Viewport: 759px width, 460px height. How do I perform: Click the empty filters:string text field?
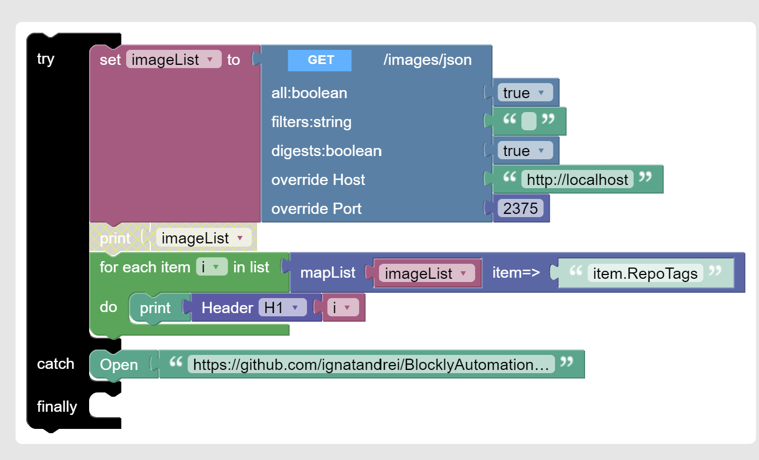pyautogui.click(x=529, y=121)
